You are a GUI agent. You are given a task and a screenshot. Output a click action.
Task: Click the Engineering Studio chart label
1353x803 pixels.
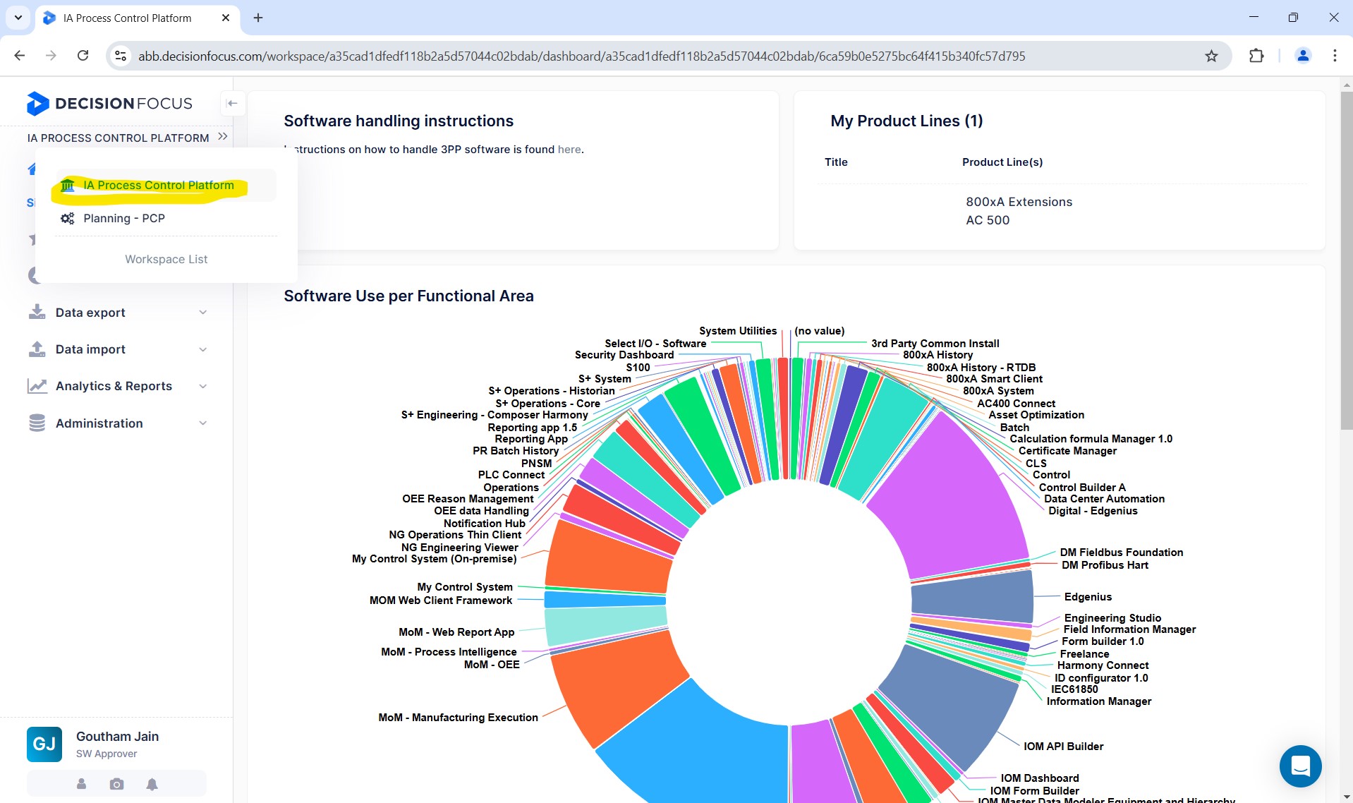(1112, 618)
